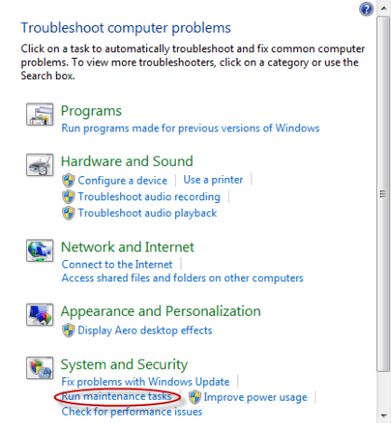Launch Connect to the Internet troubleshooter

click(117, 265)
